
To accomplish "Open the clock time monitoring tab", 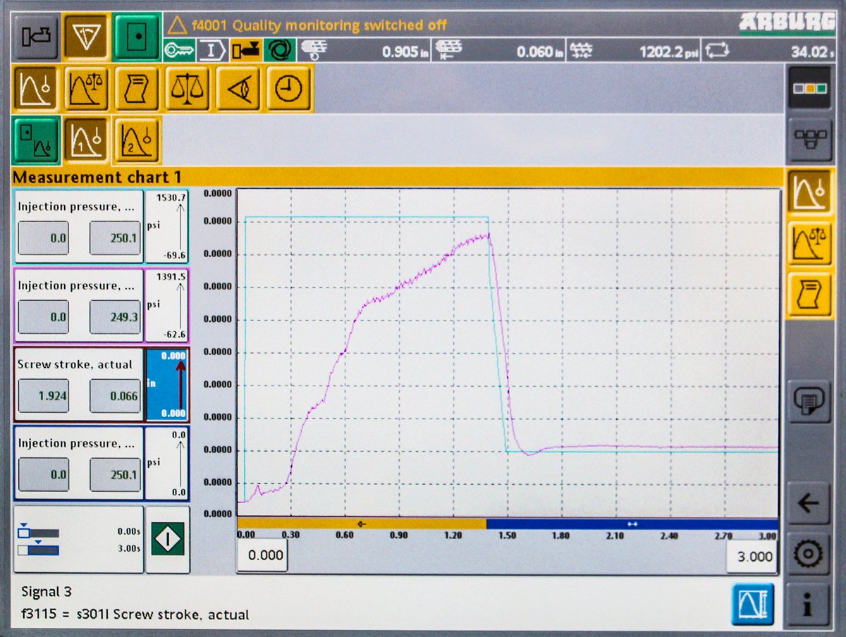I will [288, 88].
